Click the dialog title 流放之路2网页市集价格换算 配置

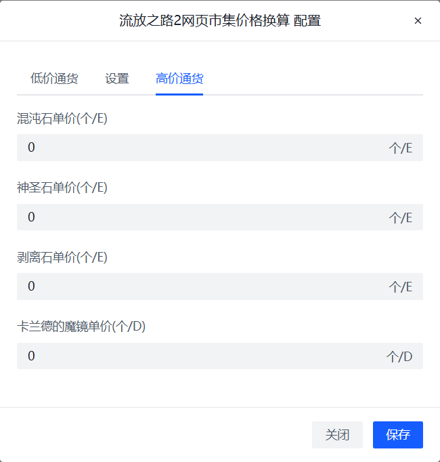[x=220, y=21]
